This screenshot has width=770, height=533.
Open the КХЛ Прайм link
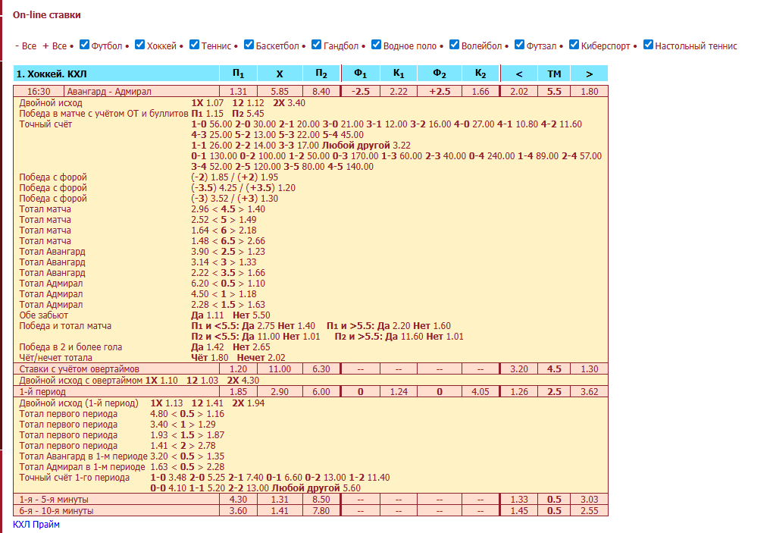click(36, 524)
